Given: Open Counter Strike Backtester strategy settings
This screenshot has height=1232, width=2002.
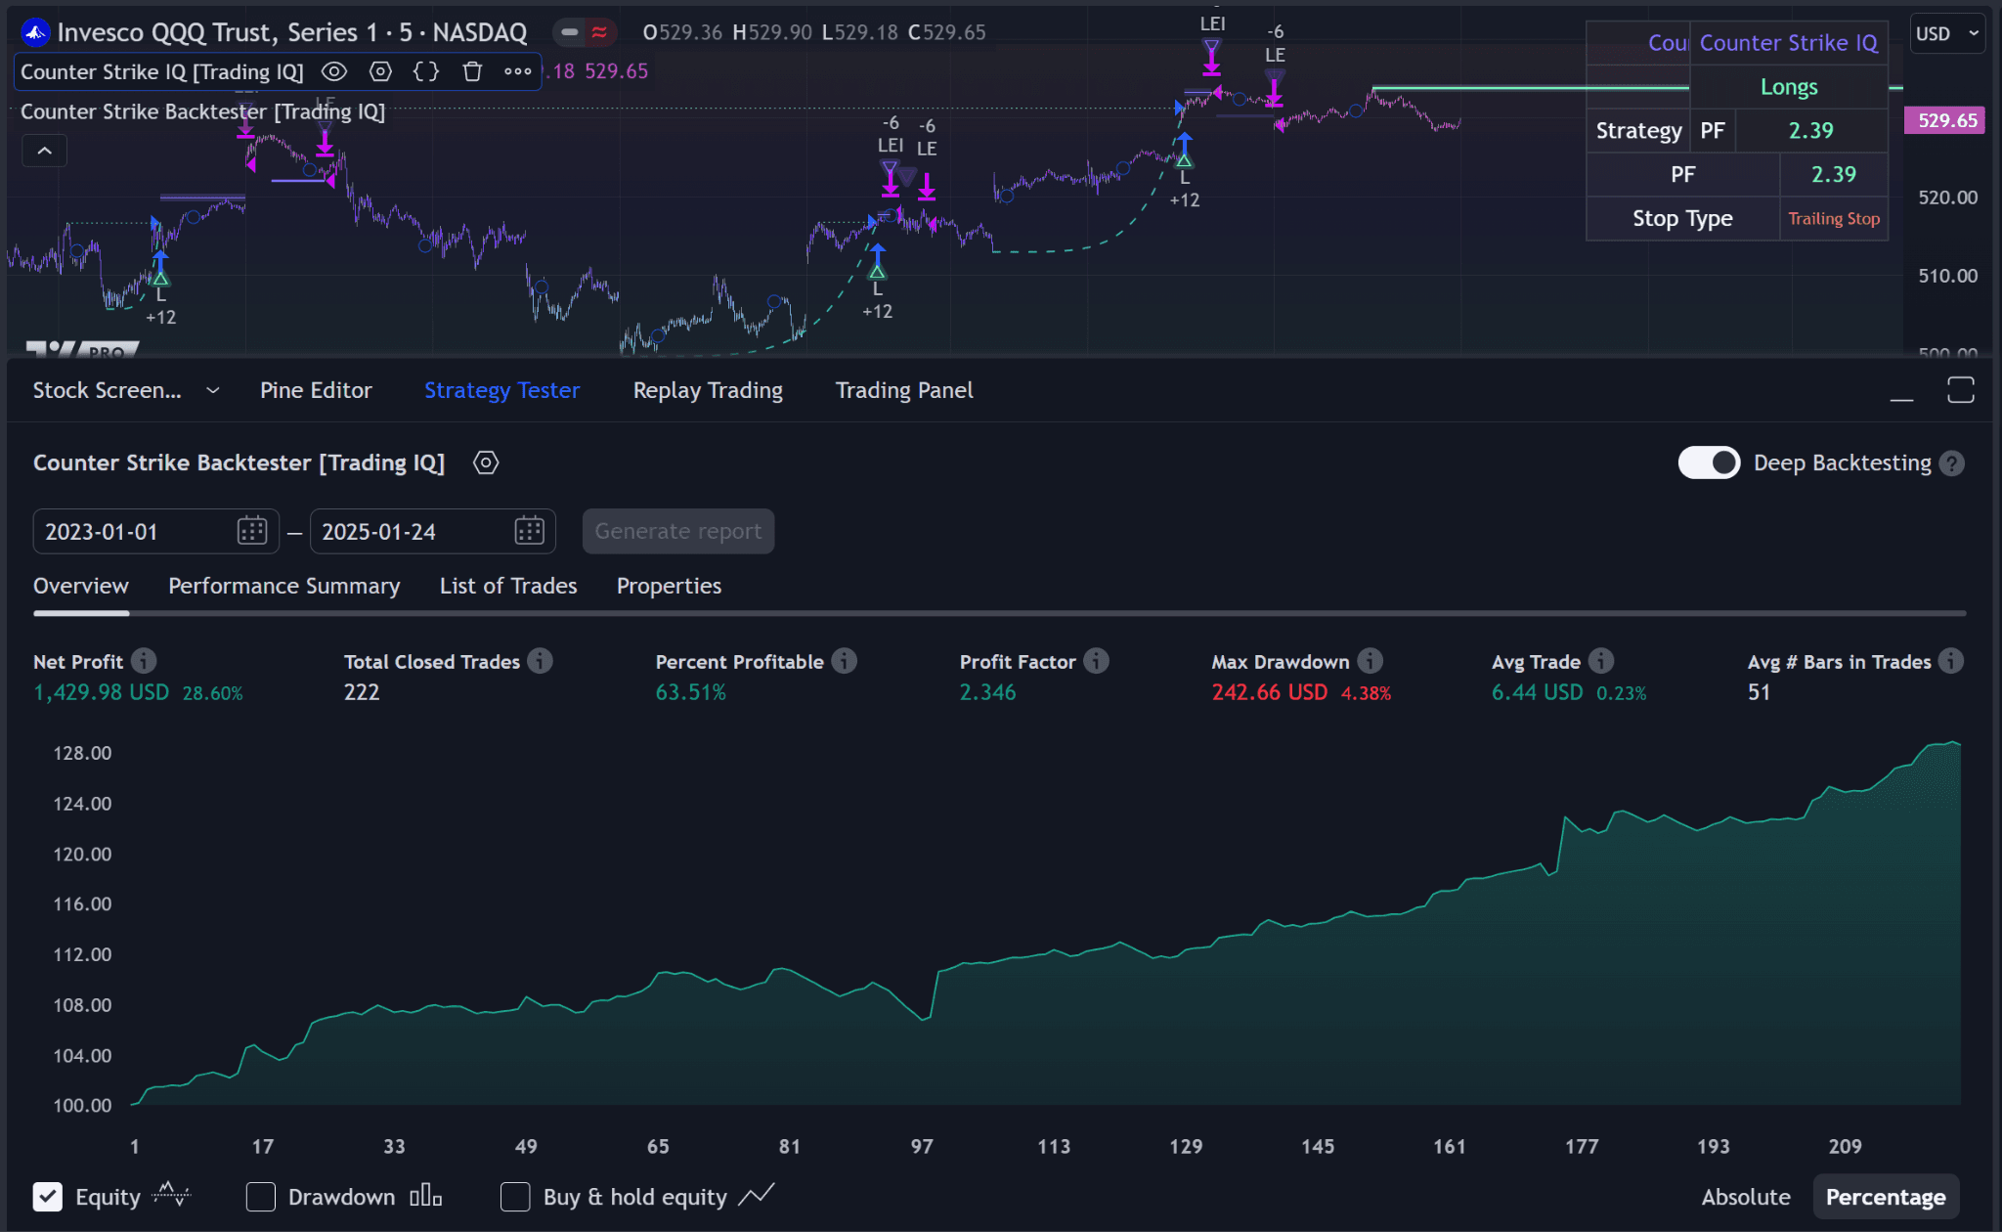Looking at the screenshot, I should point(486,462).
